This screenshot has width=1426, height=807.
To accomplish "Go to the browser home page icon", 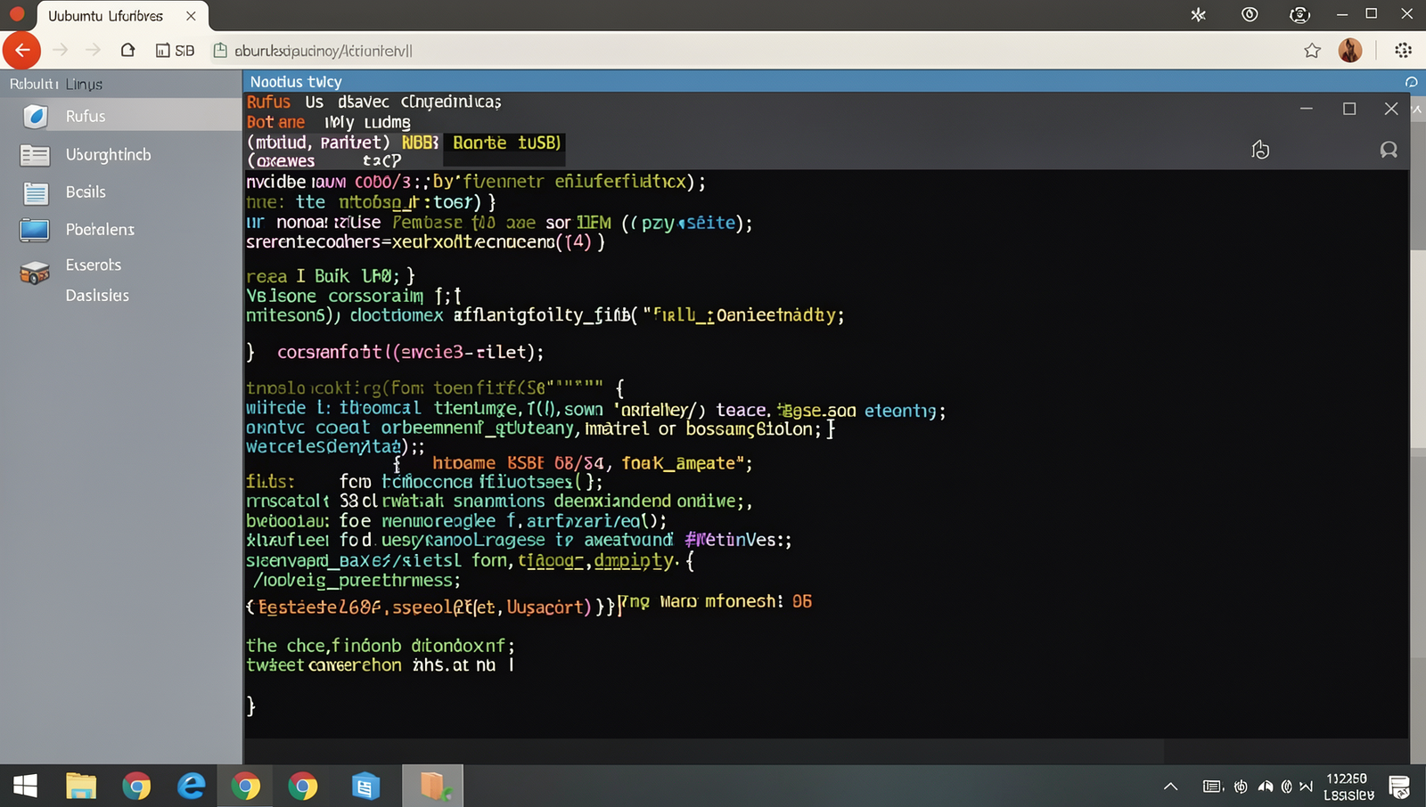I will tap(127, 50).
